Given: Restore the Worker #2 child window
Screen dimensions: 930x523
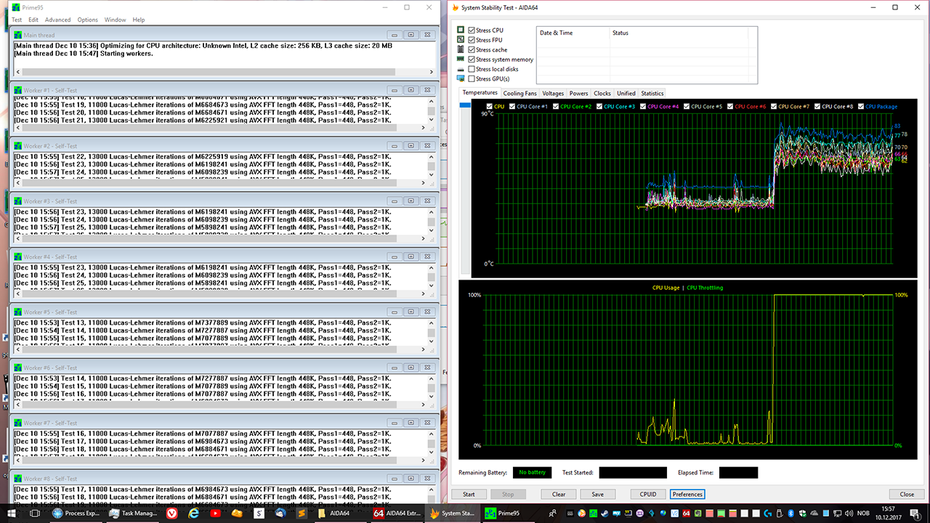Looking at the screenshot, I should click(411, 146).
